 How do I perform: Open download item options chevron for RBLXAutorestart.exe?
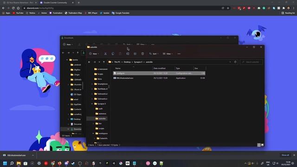coord(33,155)
